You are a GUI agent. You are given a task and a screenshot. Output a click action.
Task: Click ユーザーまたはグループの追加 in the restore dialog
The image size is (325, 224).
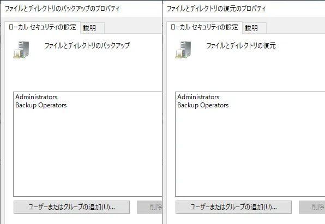coord(233,207)
